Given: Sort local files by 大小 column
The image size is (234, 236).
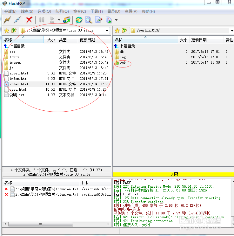Looking at the screenshot, I should tap(50, 40).
